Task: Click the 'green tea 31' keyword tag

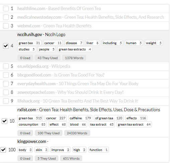Action: coord(29,43)
